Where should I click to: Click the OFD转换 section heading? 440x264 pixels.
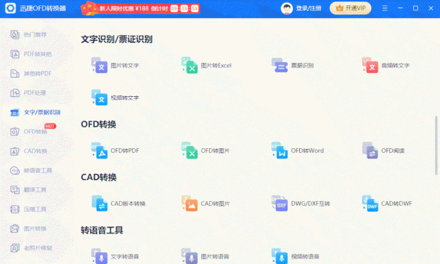(x=99, y=125)
